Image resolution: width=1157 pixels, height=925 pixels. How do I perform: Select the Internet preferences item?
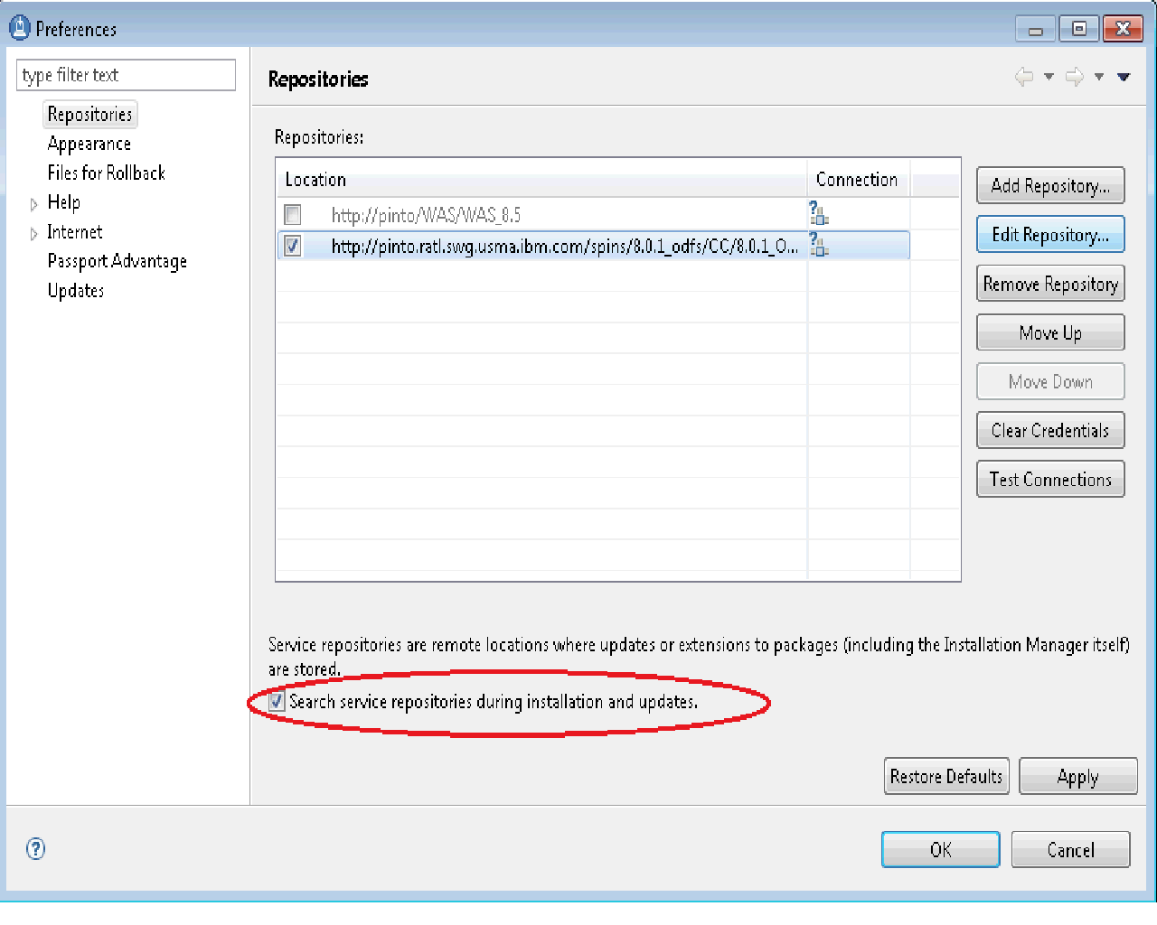(75, 232)
